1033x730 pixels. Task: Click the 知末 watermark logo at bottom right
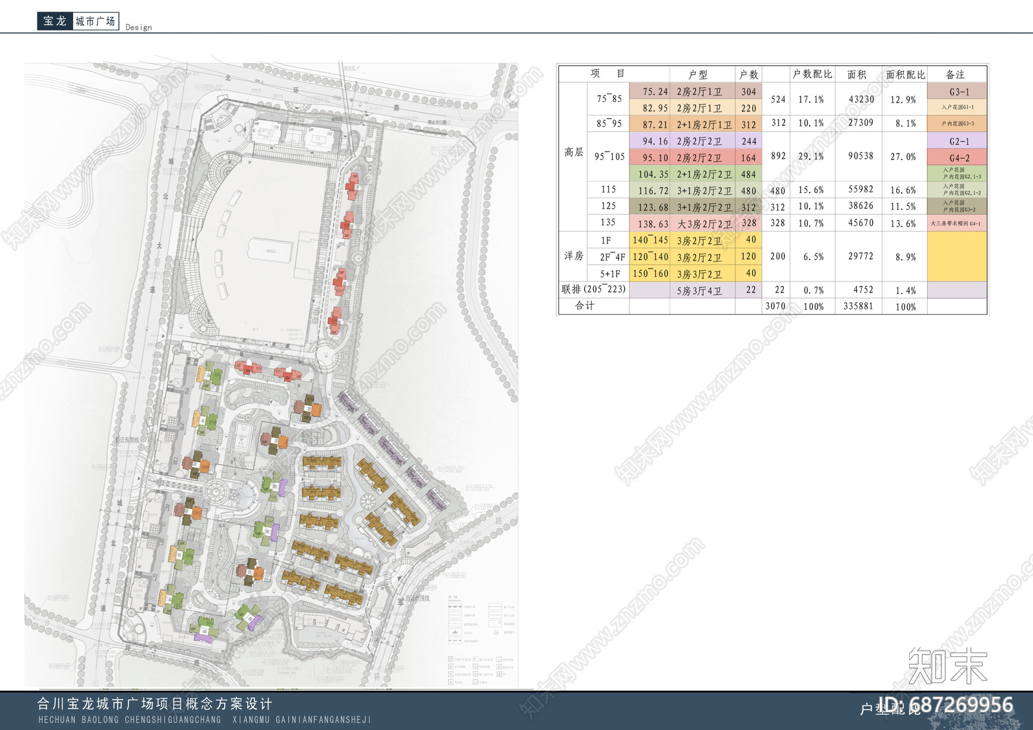coord(948,666)
